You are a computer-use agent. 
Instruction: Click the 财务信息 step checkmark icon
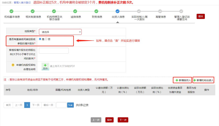click(x=96, y=11)
